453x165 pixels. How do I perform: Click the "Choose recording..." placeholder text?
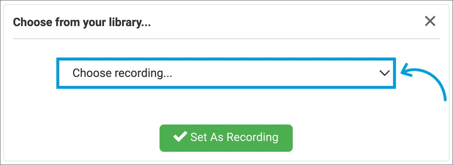pos(122,73)
